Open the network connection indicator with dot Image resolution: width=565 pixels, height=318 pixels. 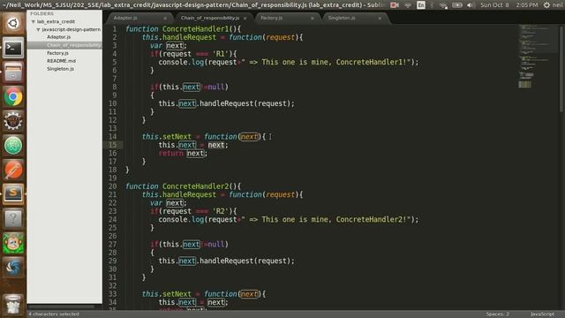[x=443, y=5]
